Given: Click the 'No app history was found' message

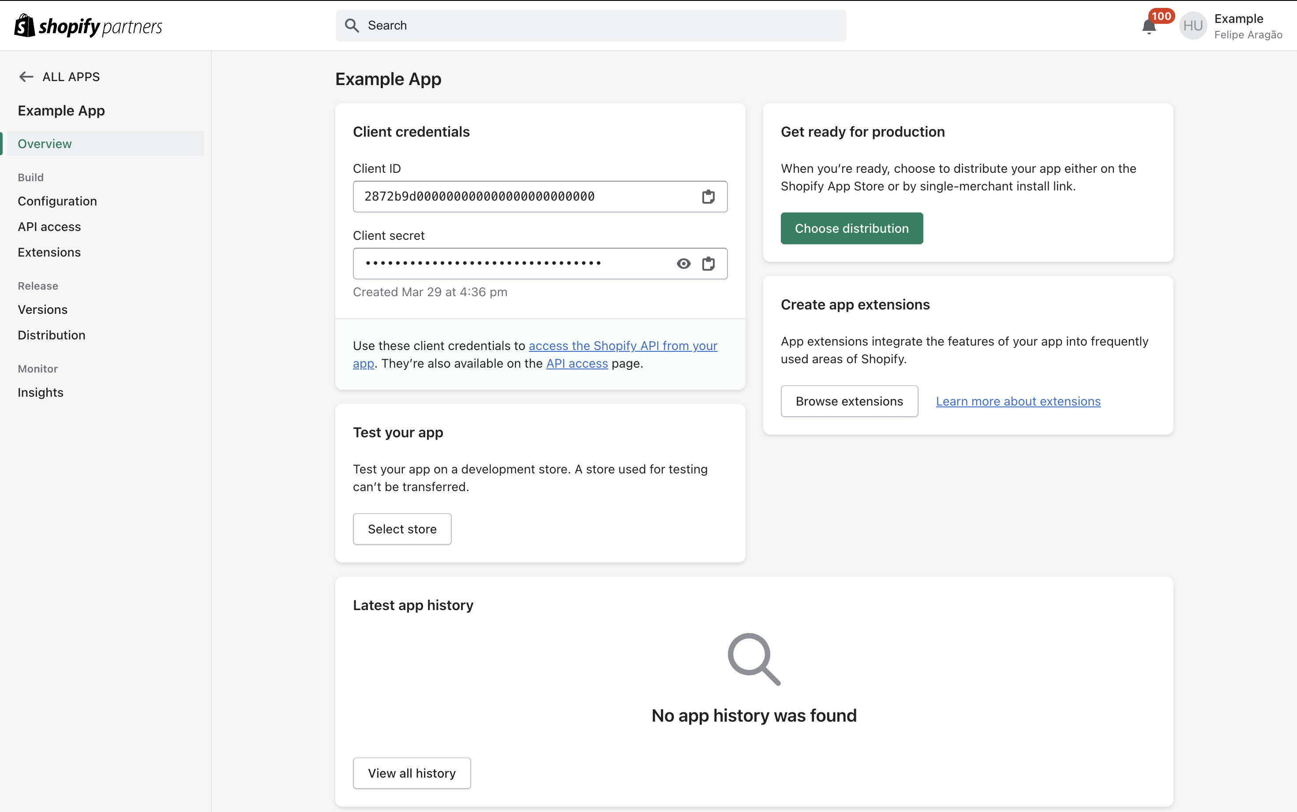Looking at the screenshot, I should pos(754,716).
